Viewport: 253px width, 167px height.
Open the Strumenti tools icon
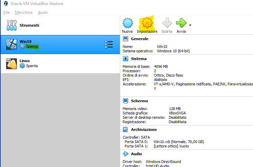(x=12, y=25)
